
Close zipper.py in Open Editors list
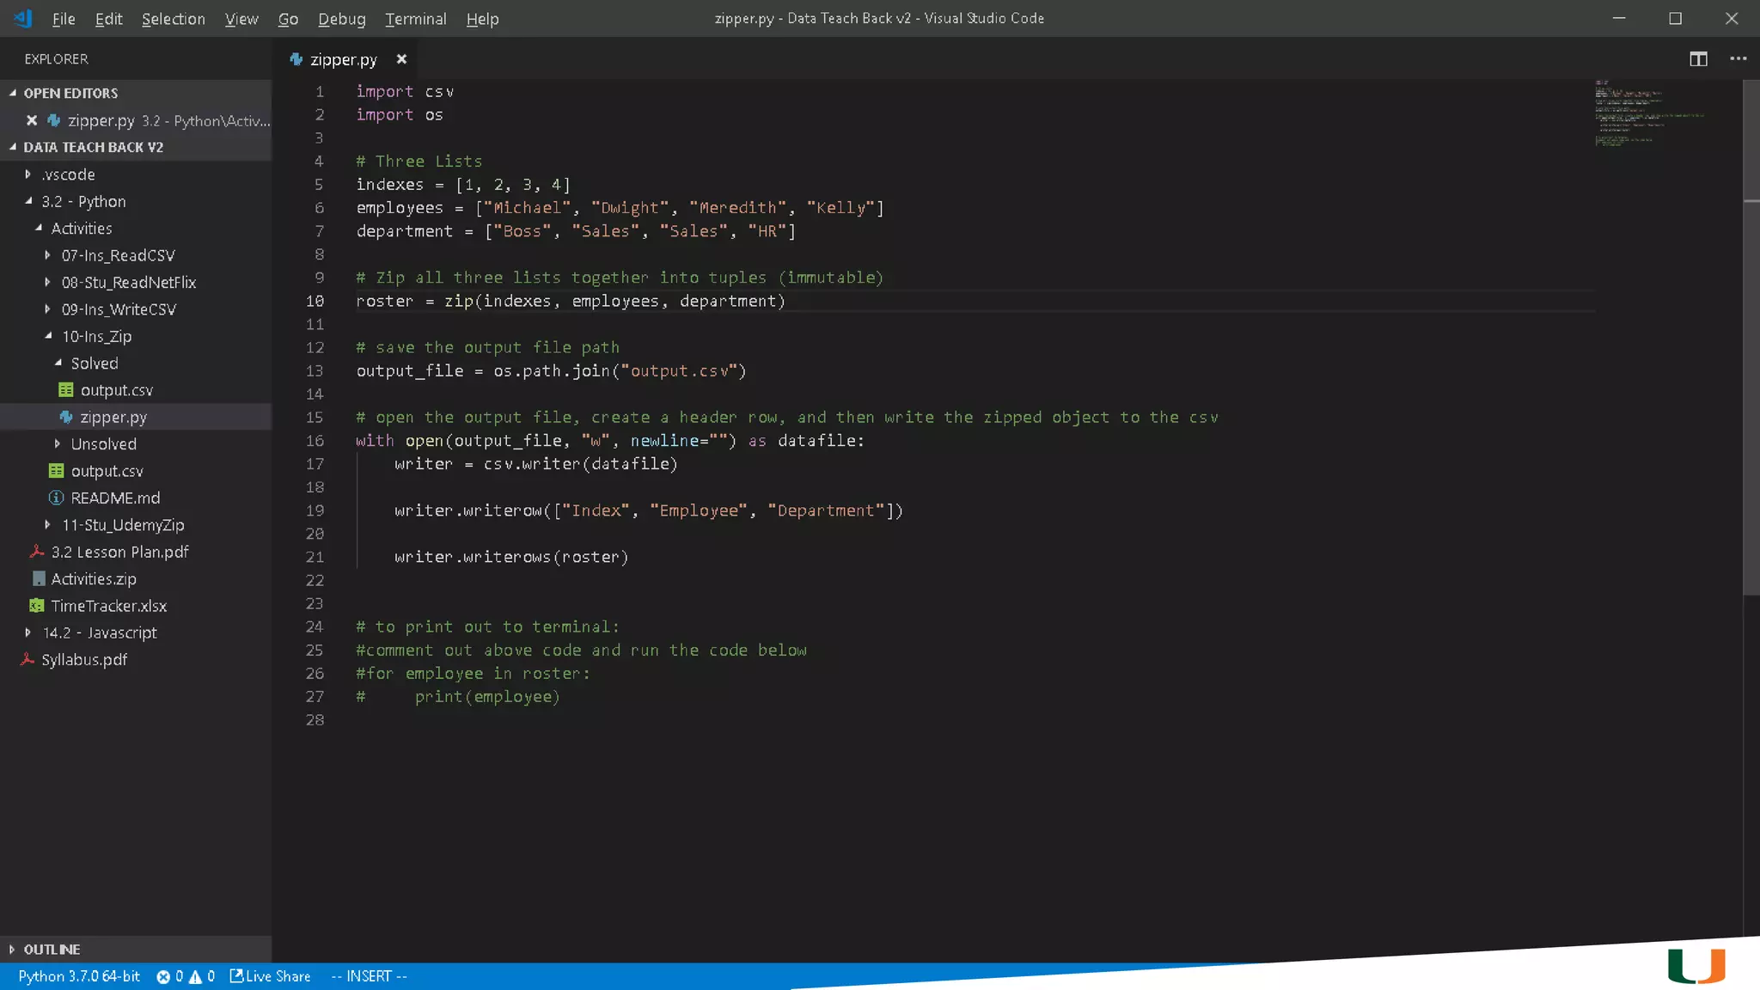[x=32, y=120]
